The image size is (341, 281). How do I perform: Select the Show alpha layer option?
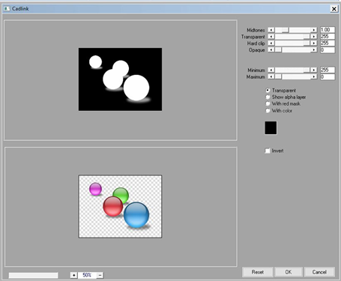tap(268, 97)
